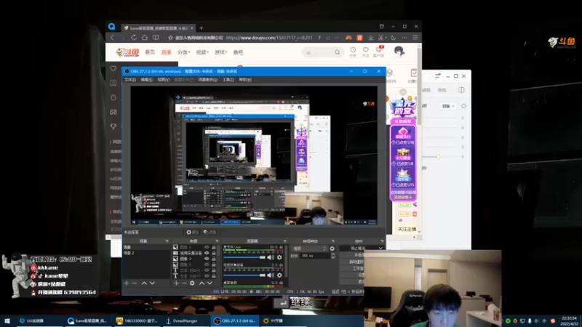This screenshot has width=582, height=327.
Task: Open Douyu 历史 history icon
Action: pos(353,52)
